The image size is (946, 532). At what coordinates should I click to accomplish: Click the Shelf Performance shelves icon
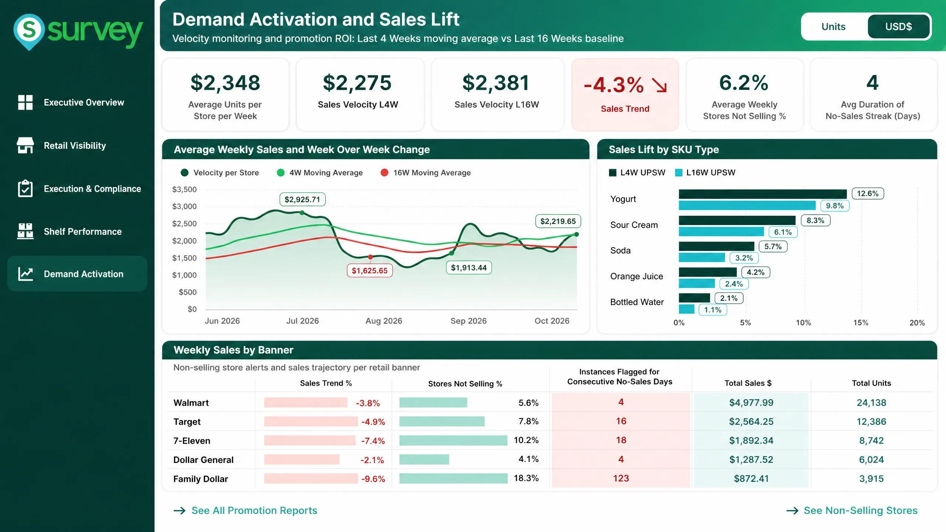point(25,231)
